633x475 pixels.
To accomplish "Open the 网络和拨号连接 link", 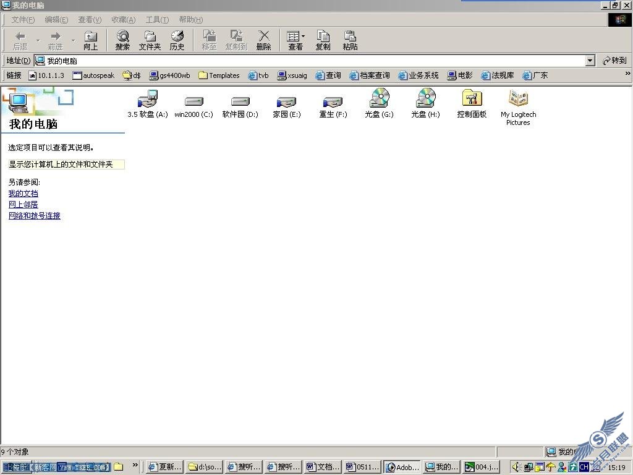I will click(x=35, y=216).
